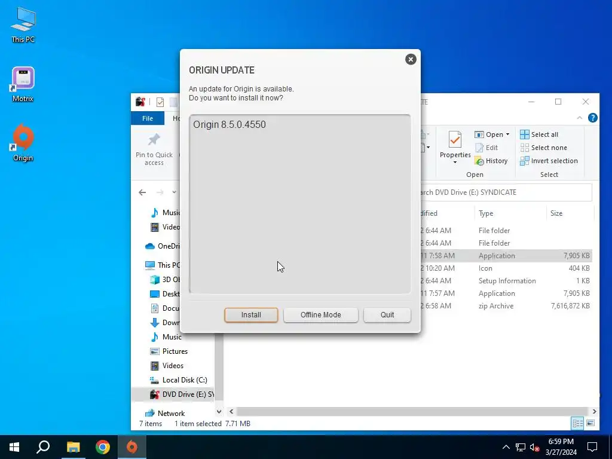Switch to large icons view
612x459 pixels.
[x=590, y=423]
